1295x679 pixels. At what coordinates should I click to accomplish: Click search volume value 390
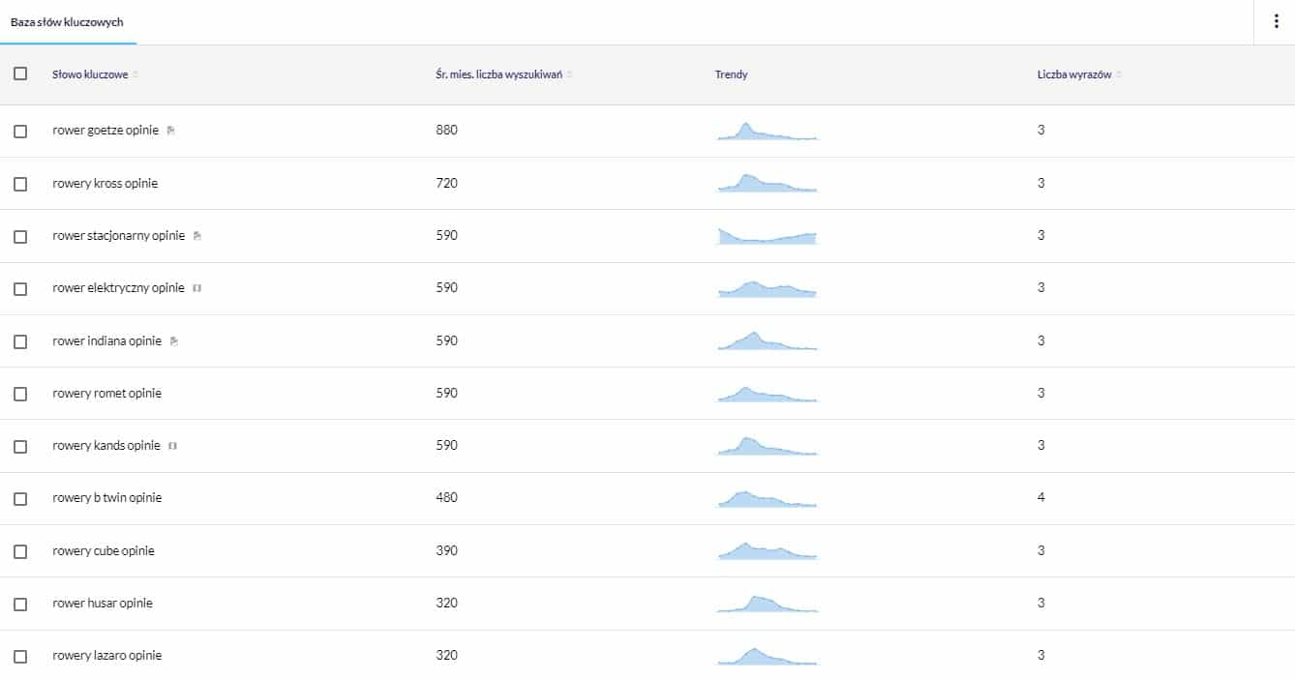click(446, 550)
